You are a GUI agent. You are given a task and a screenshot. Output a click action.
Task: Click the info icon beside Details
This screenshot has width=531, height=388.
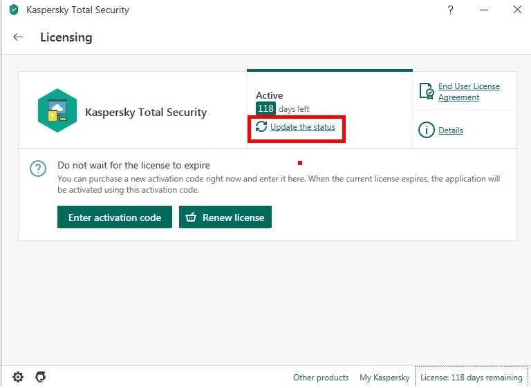[x=427, y=130]
